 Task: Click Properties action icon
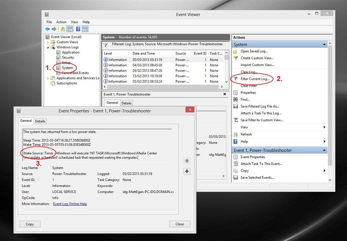point(236,93)
